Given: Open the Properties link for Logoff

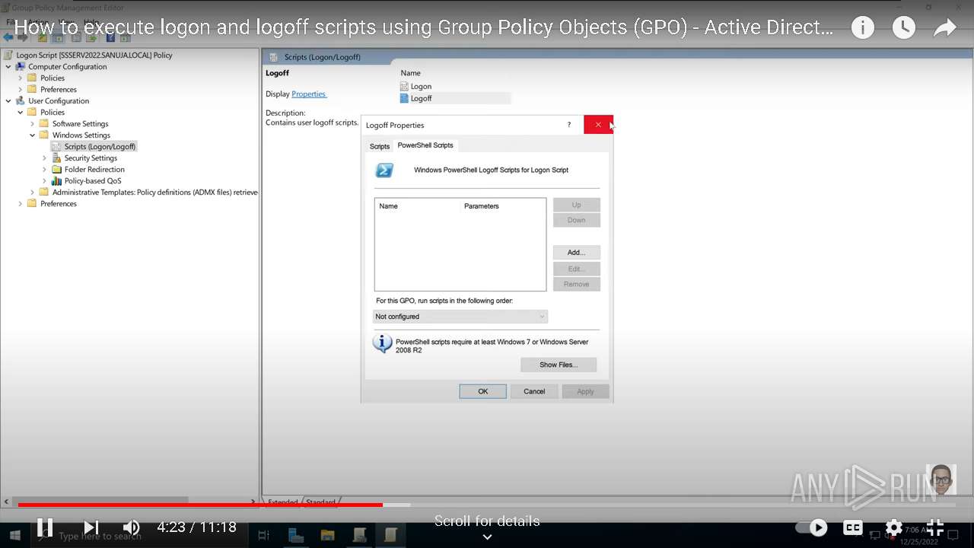Looking at the screenshot, I should coord(308,94).
